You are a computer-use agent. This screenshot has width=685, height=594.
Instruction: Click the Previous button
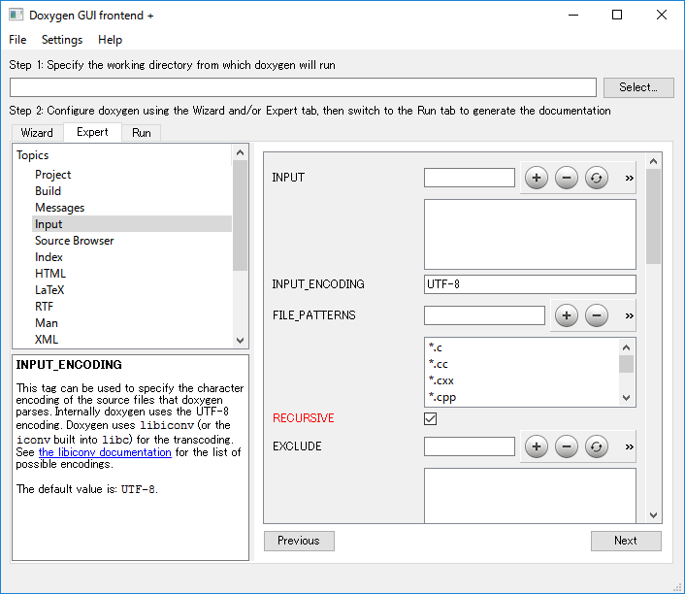pyautogui.click(x=299, y=541)
